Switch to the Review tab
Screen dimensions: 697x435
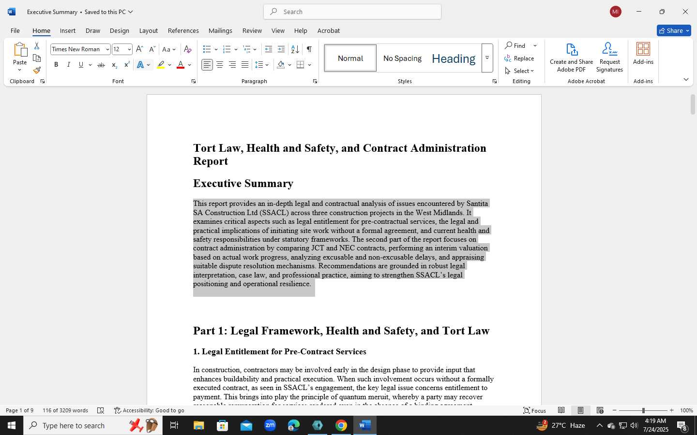coord(252,30)
